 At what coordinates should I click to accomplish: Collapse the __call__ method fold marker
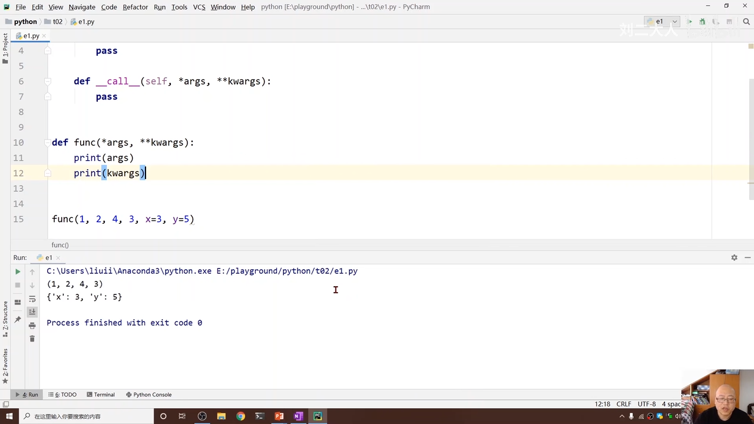coord(48,81)
